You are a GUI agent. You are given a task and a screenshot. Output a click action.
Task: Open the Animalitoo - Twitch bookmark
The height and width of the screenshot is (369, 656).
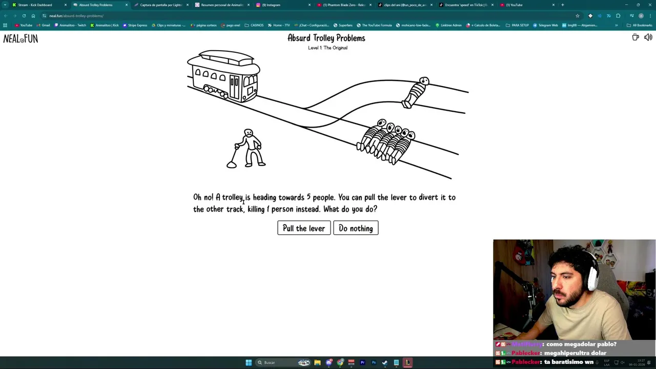tap(70, 25)
